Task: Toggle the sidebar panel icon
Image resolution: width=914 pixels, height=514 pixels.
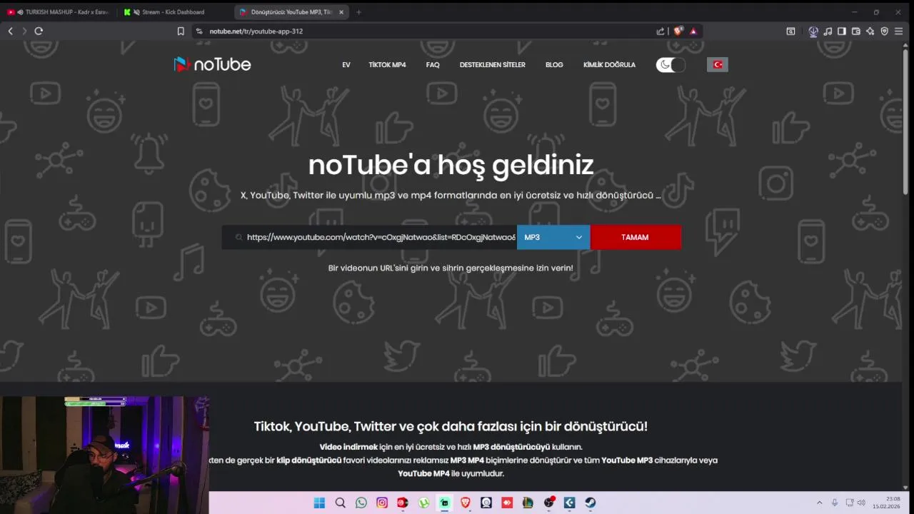Action: pos(842,31)
